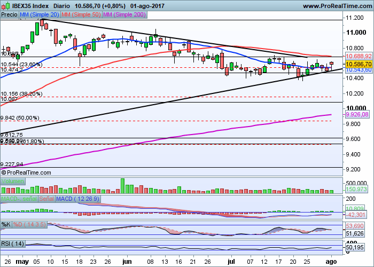Click the -42,301 MACD value tag

[355, 215]
